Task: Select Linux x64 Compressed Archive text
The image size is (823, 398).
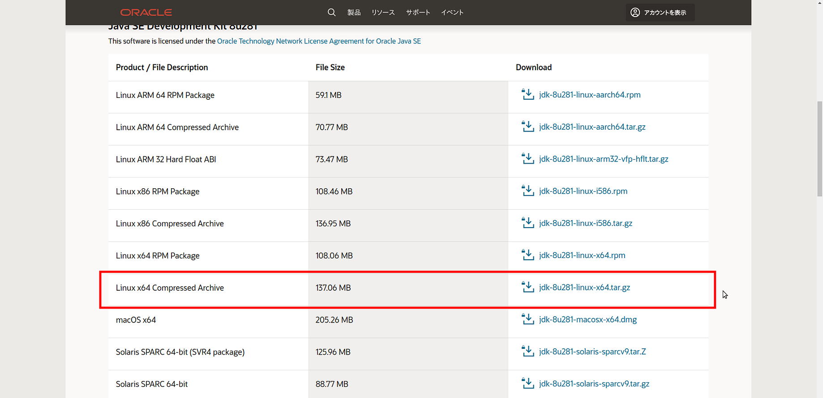Action: click(170, 288)
